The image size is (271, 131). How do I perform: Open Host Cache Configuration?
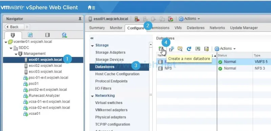click(117, 74)
